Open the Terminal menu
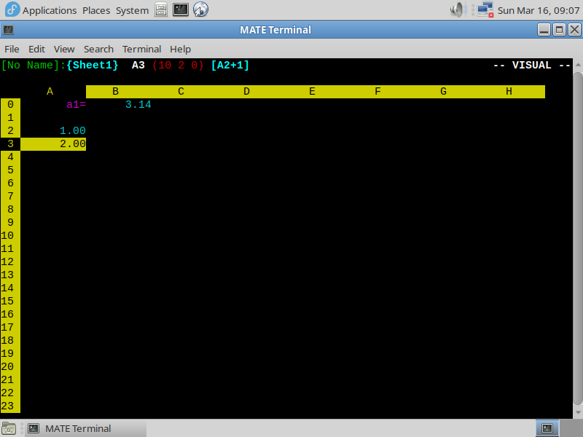Screen dimensions: 583x437 tap(141, 49)
